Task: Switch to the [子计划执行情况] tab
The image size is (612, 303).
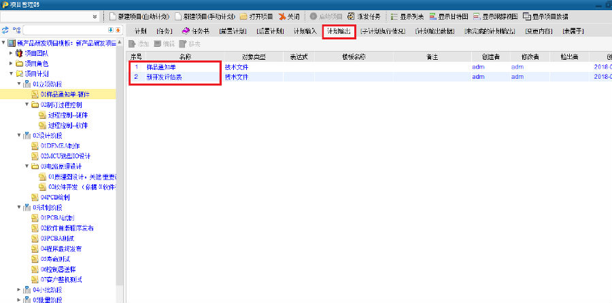Action: click(x=383, y=31)
